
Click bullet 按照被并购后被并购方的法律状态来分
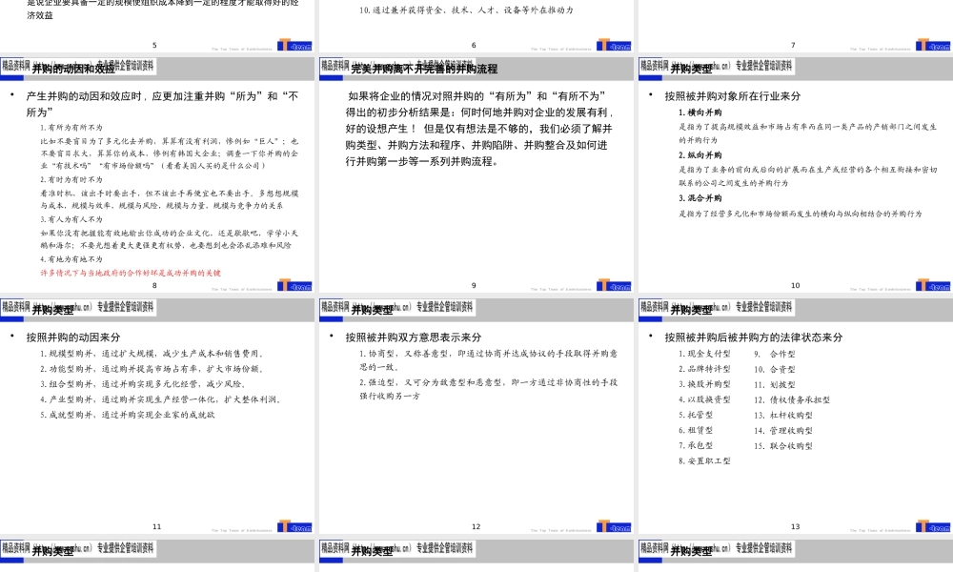(x=754, y=337)
